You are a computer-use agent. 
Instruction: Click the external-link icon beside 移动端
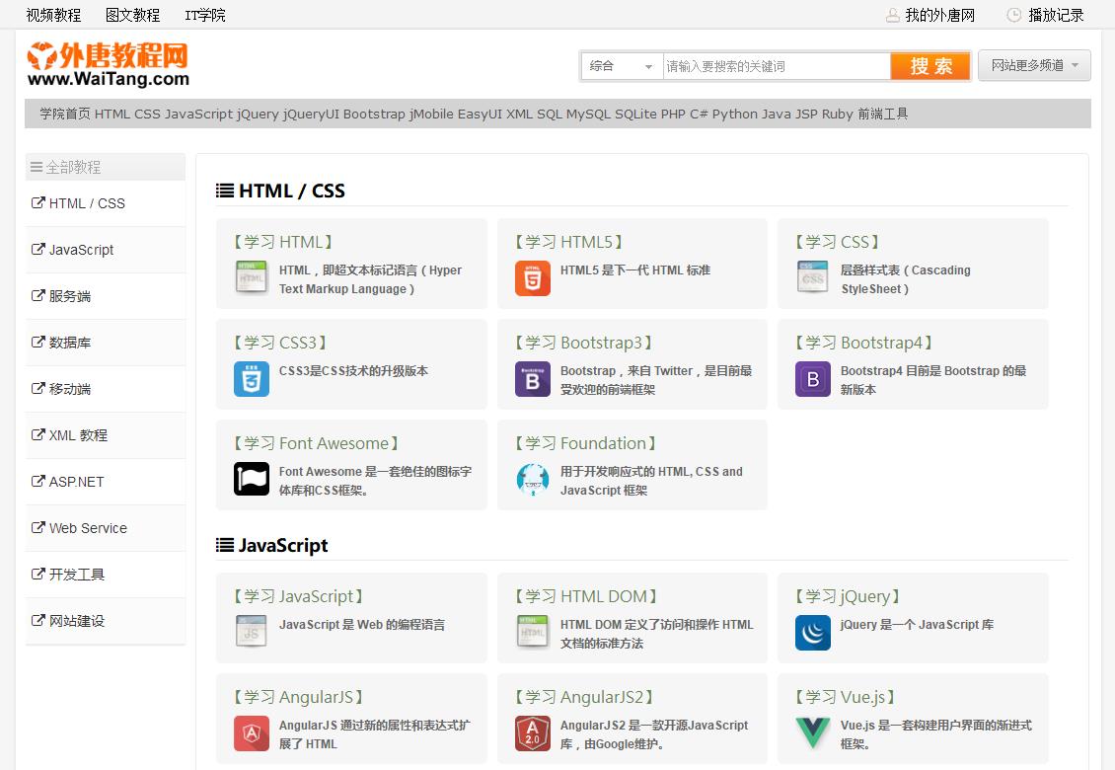pos(37,388)
